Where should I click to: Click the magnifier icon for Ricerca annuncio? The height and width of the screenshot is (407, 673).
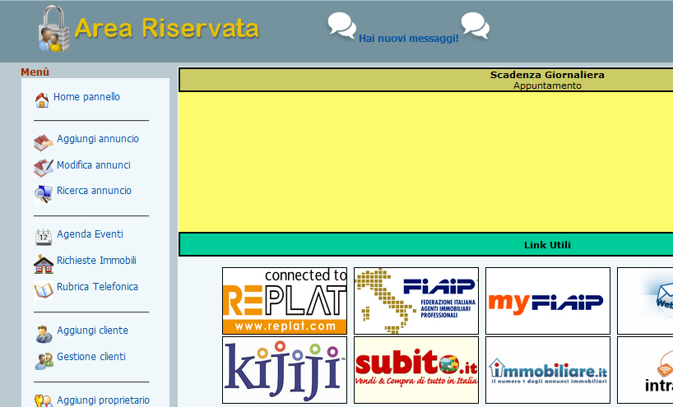coord(43,194)
